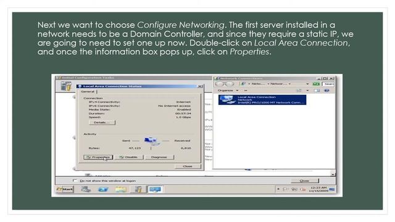Image resolution: width=395 pixels, height=222 pixels.
Task: Select the General tab in status dialog
Action: tap(88, 92)
